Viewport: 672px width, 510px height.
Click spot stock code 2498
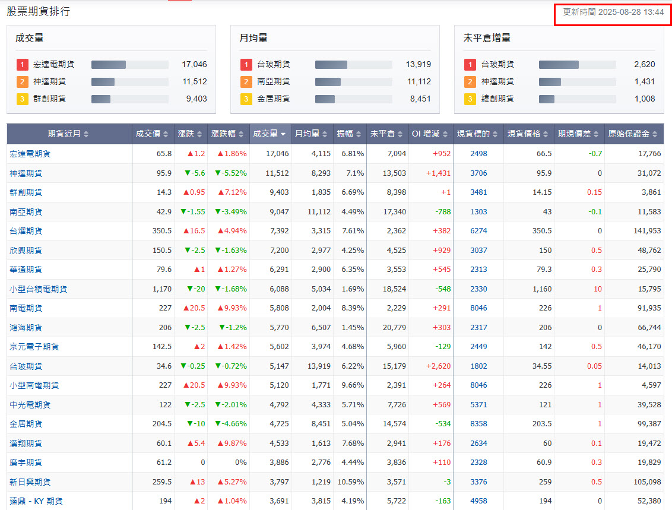(478, 154)
